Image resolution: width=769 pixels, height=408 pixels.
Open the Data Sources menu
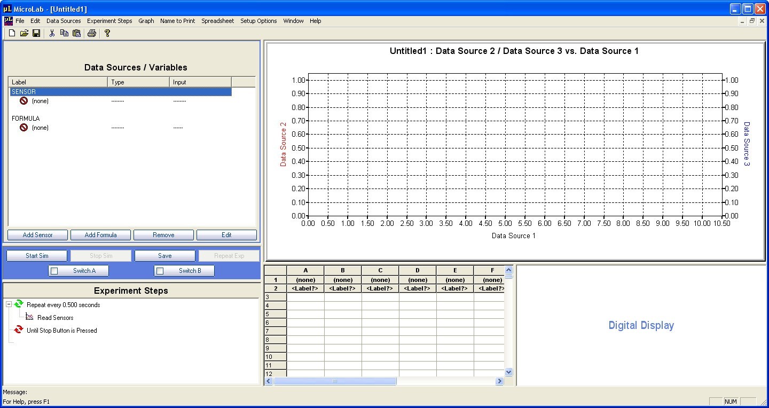click(64, 21)
